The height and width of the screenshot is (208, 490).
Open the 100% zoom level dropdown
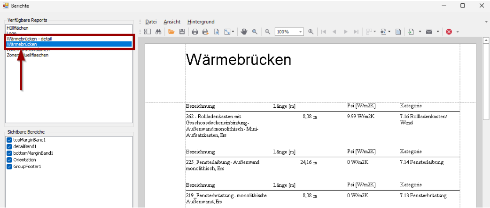301,32
